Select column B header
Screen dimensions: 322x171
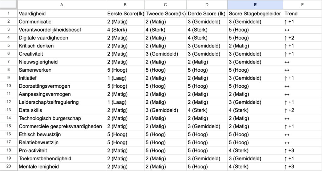tap(125, 4)
